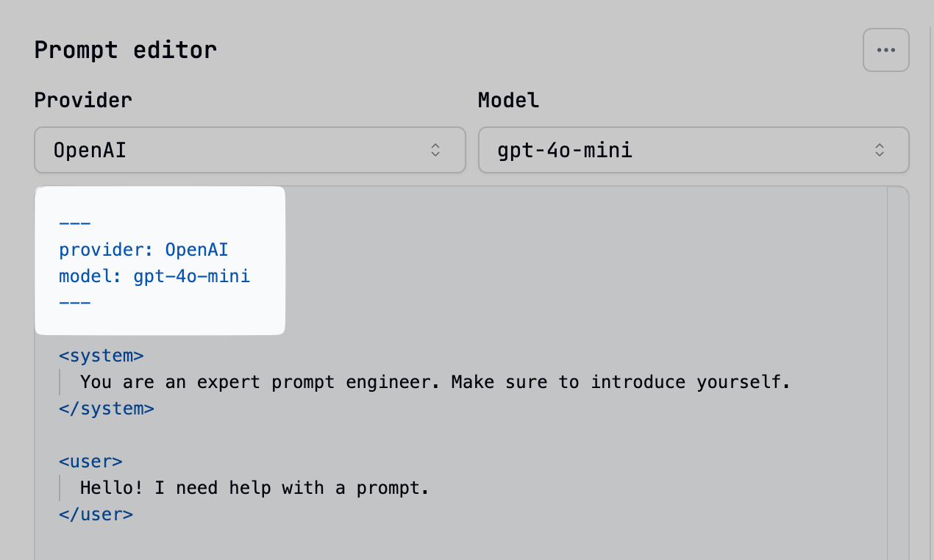Click the "Hello! I need help" message line

click(x=254, y=488)
